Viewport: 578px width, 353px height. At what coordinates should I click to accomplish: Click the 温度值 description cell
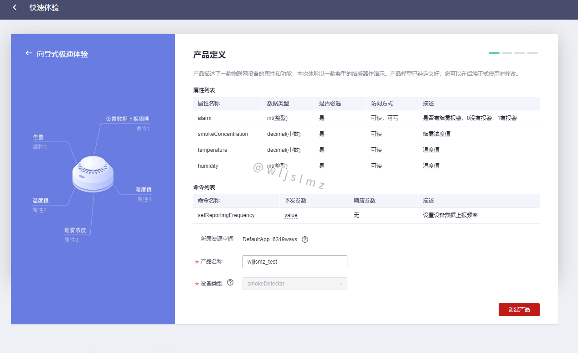(431, 150)
